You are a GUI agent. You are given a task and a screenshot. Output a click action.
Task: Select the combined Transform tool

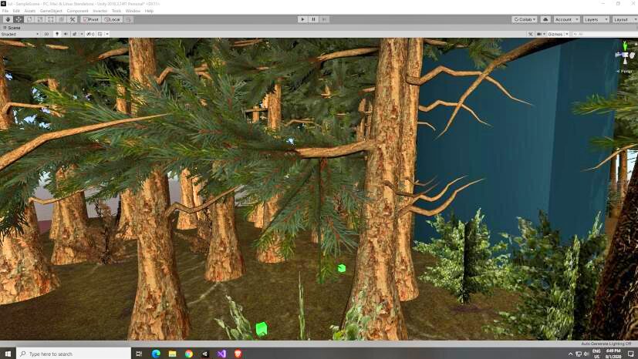click(x=62, y=19)
